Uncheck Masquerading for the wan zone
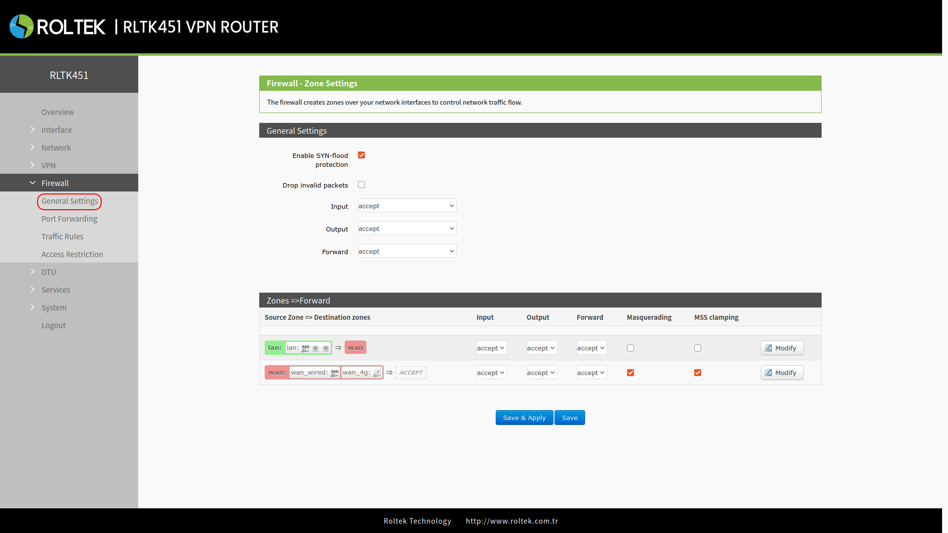This screenshot has height=533, width=948. (x=631, y=373)
